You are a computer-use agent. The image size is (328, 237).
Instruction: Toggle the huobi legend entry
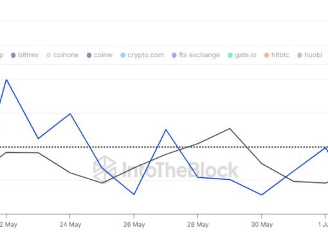pyautogui.click(x=309, y=55)
